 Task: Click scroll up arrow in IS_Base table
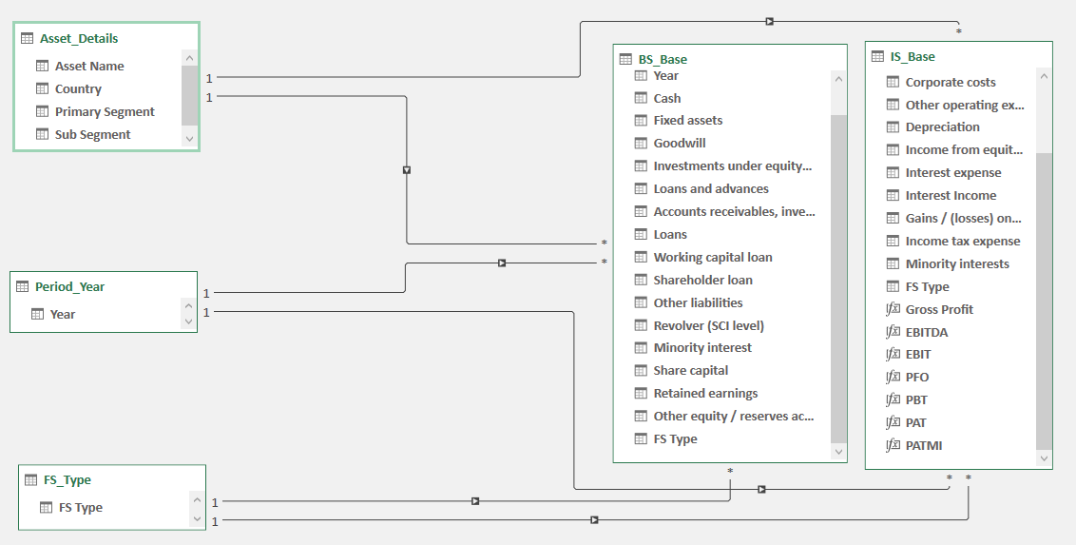pos(1044,76)
